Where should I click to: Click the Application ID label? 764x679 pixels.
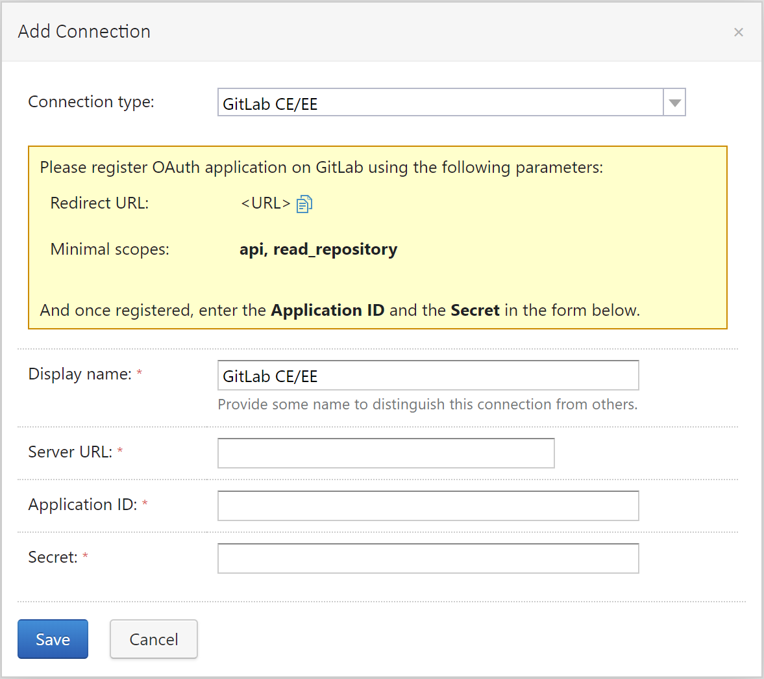pos(82,505)
